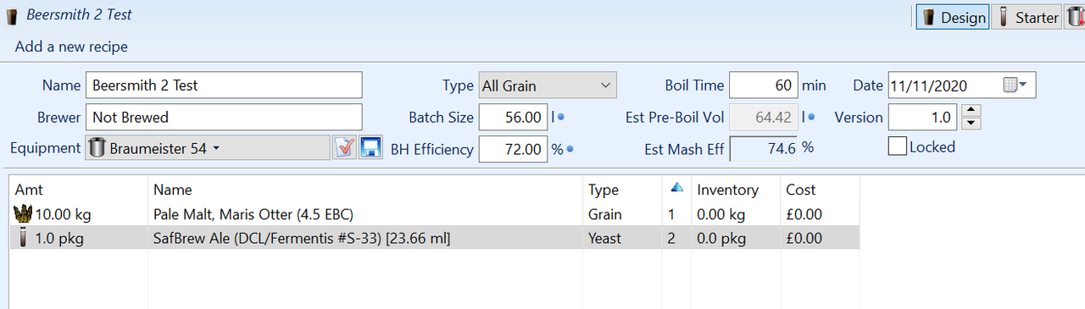Open the Braumeister 54 equipment dropdown
Viewport: 1085px width, 309px height.
click(x=208, y=148)
